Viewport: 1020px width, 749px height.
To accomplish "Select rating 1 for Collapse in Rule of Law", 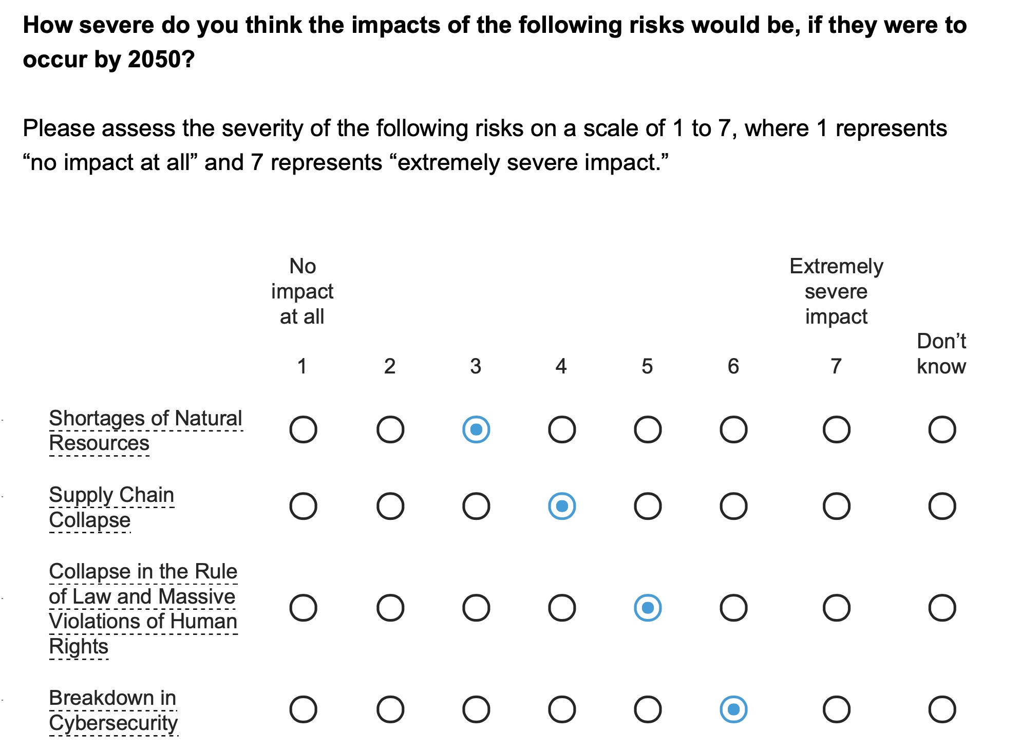I will click(x=303, y=608).
